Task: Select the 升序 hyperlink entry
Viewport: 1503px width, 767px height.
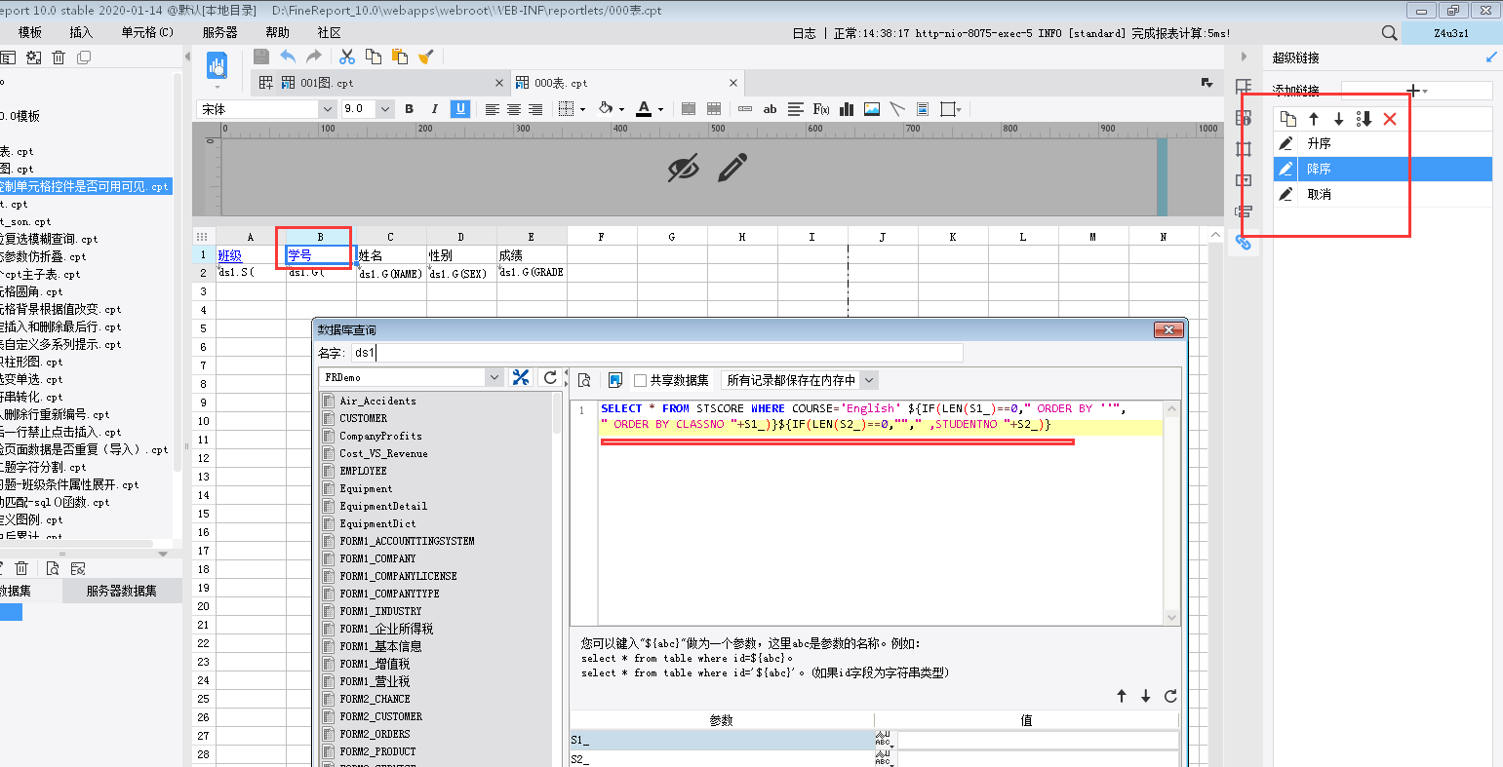Action: point(1319,143)
